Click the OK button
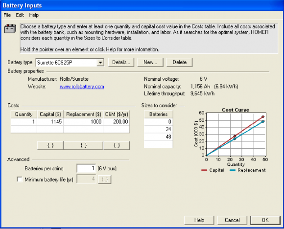 pyautogui.click(x=265, y=220)
